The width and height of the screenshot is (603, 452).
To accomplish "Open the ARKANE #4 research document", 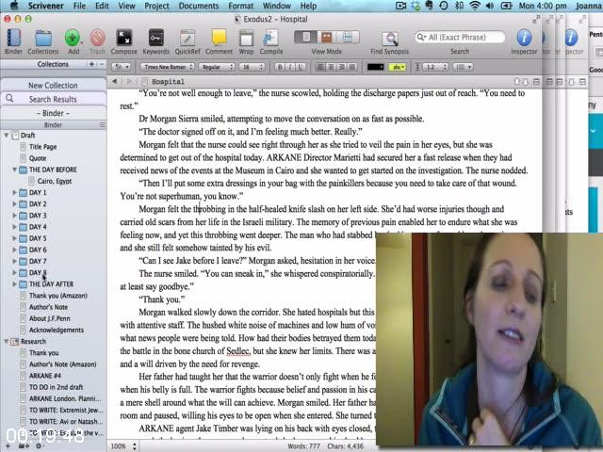I will [x=44, y=376].
